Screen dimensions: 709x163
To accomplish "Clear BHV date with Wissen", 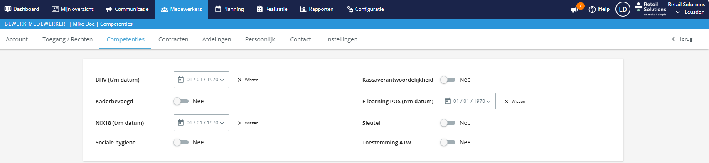I will [x=248, y=80].
